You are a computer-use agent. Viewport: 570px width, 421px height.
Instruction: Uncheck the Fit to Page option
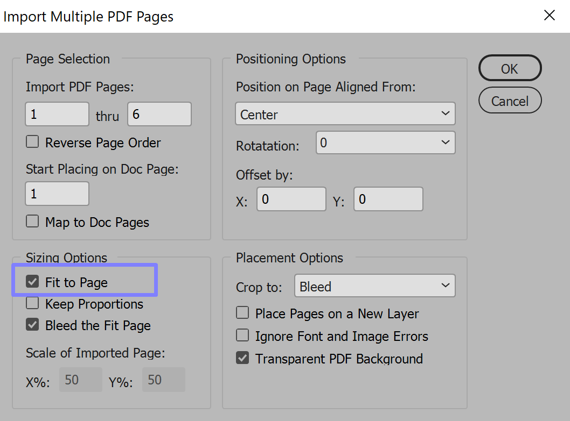pos(33,282)
